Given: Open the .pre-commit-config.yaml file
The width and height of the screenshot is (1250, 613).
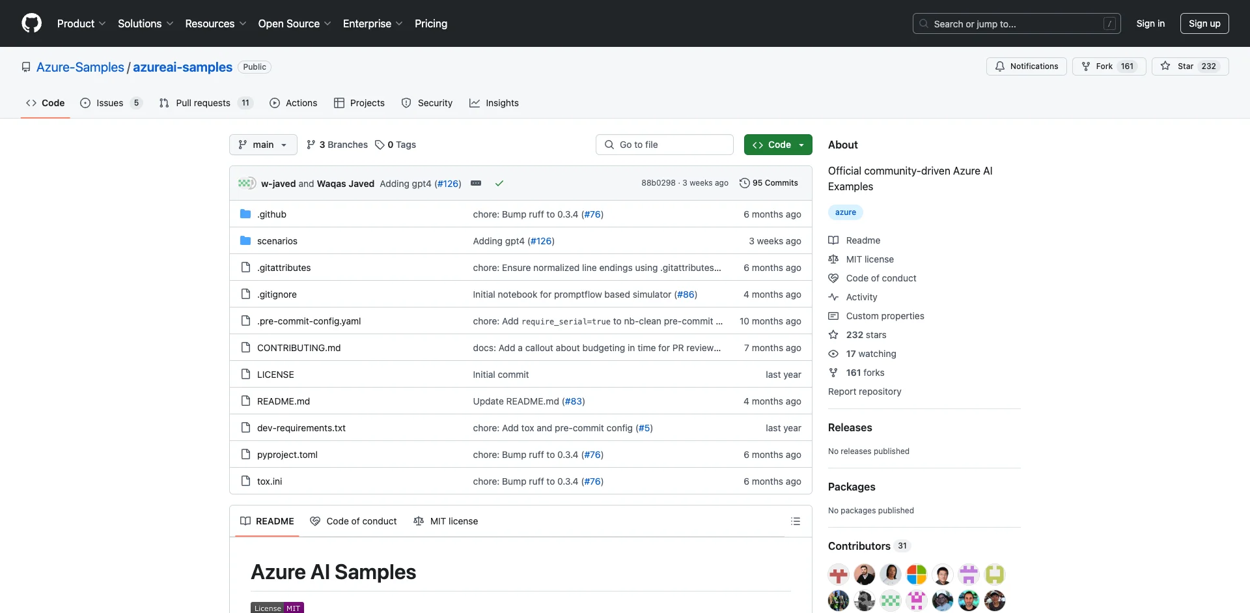Looking at the screenshot, I should 309,321.
